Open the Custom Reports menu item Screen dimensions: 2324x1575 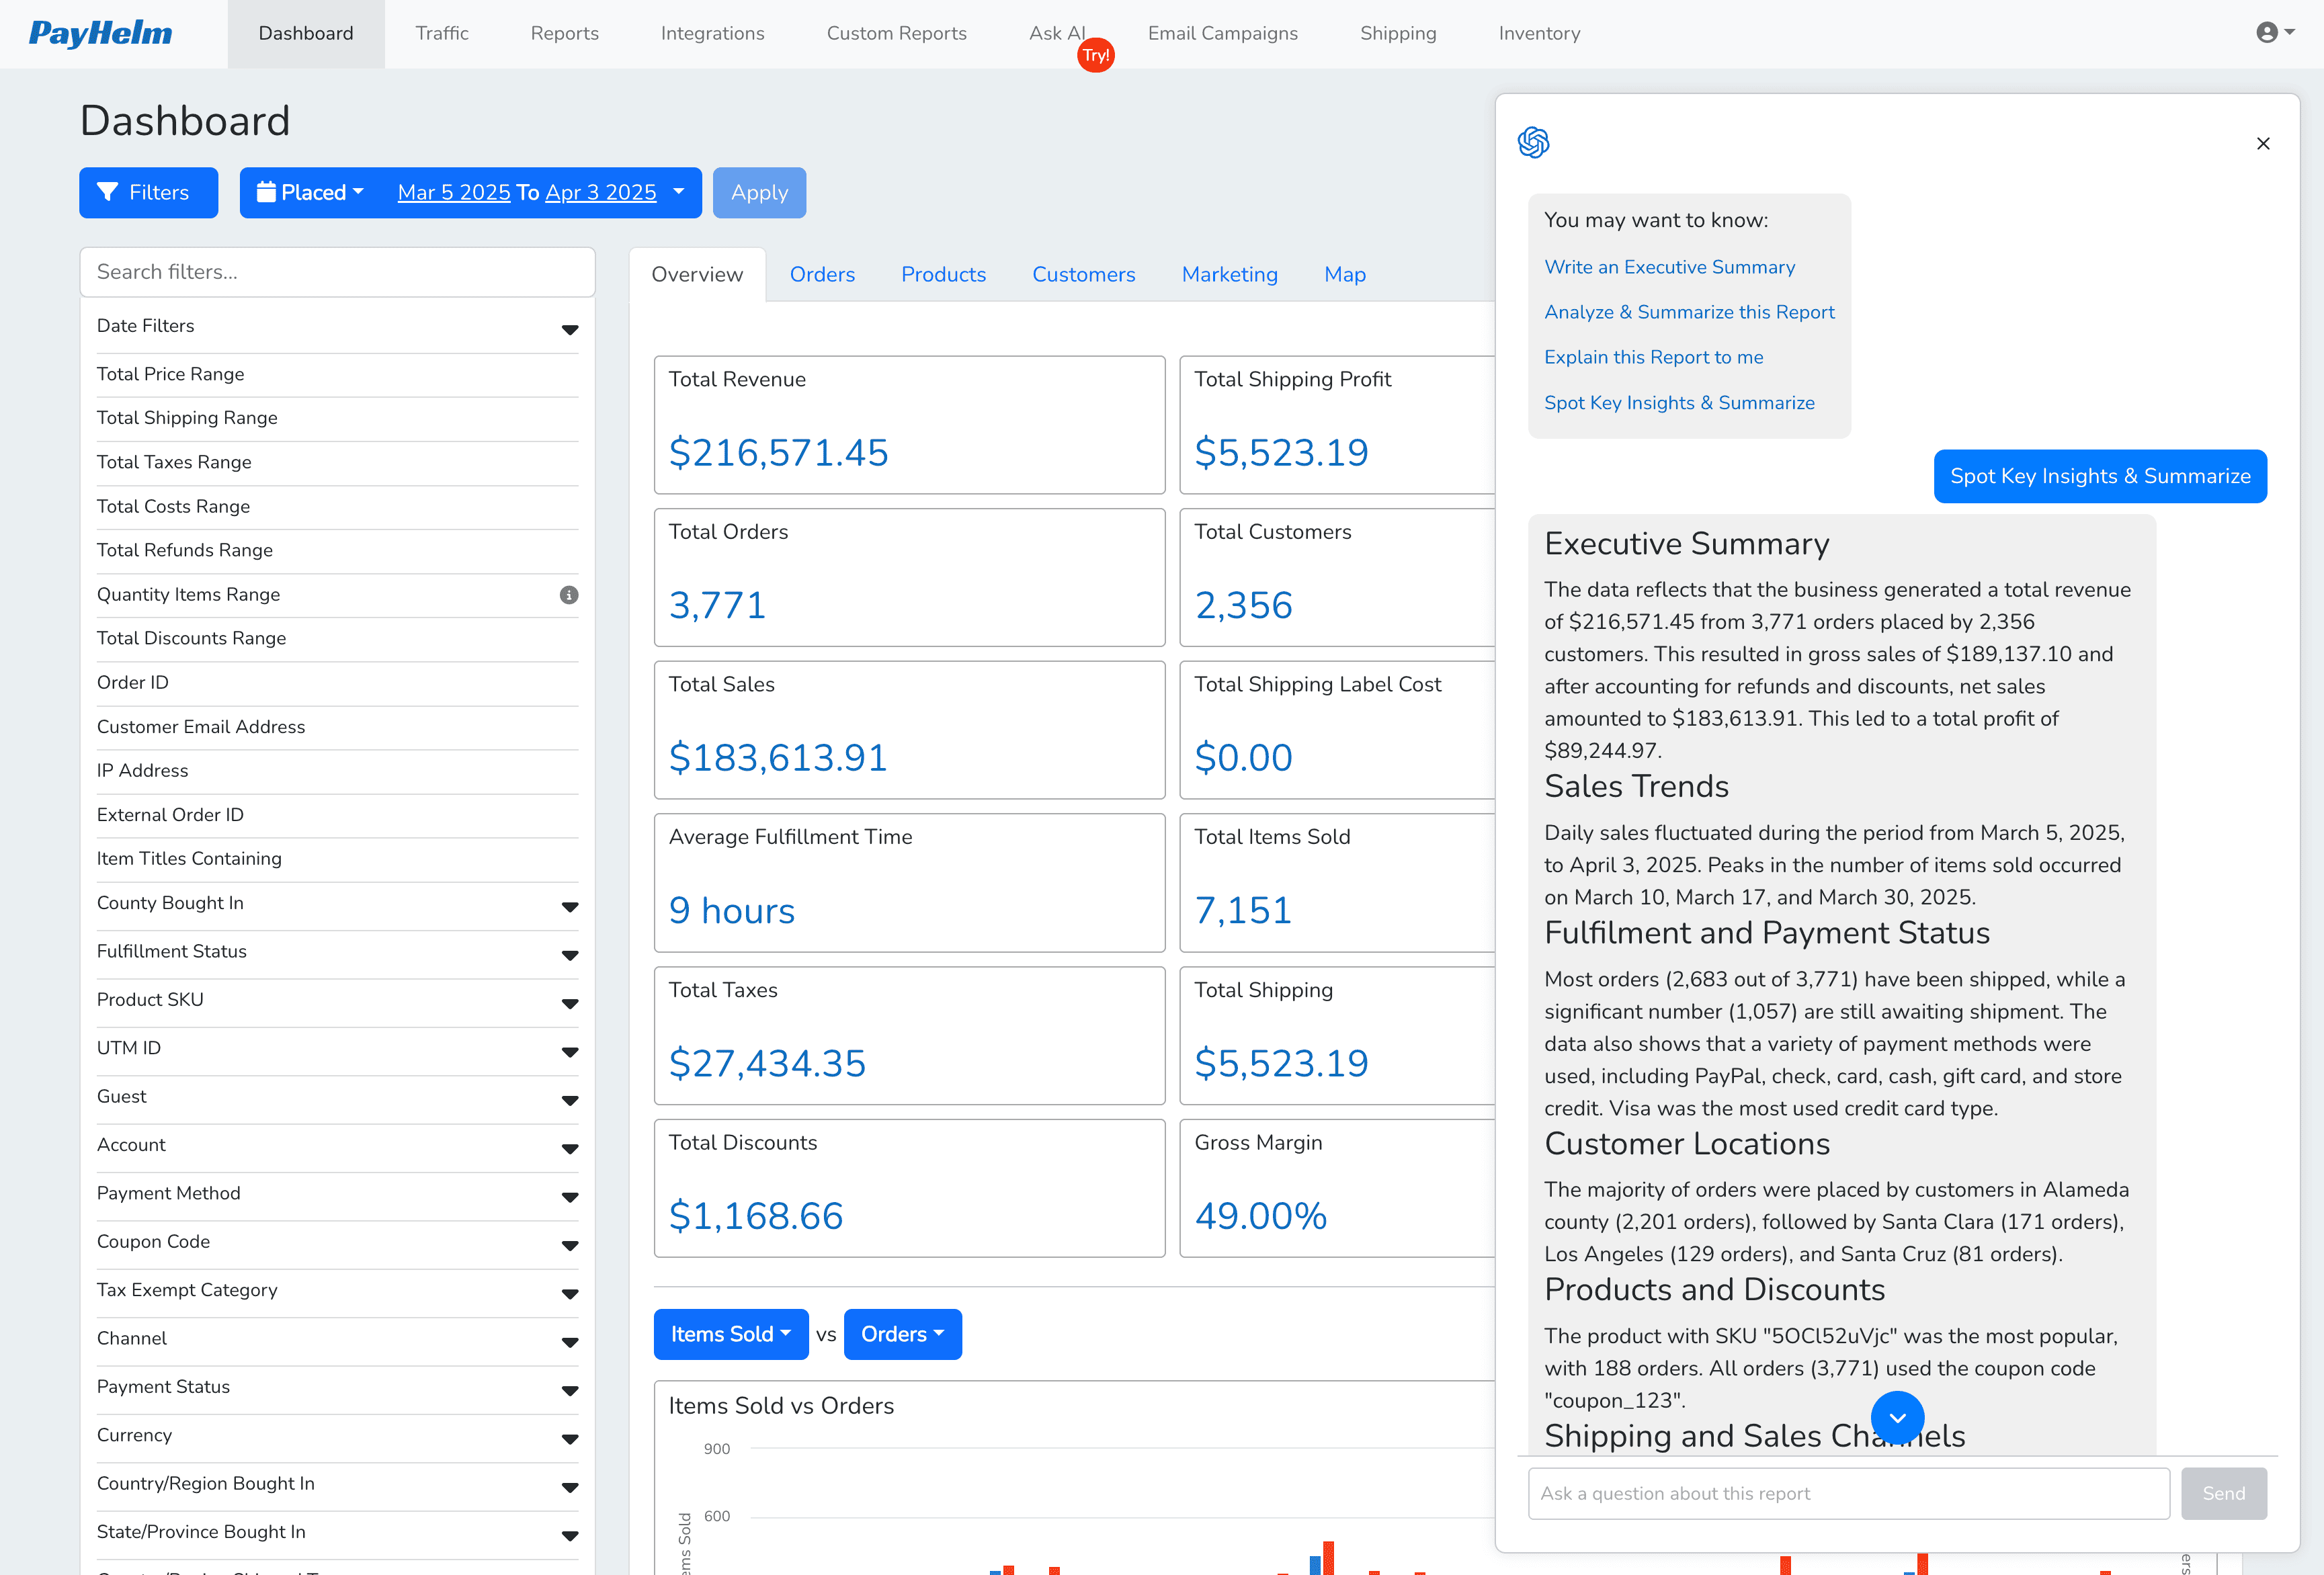896,33
